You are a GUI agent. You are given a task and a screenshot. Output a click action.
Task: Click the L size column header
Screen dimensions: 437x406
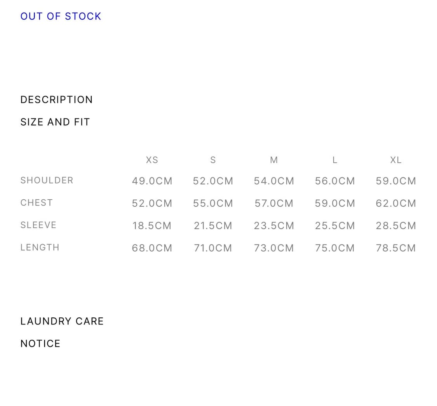335,160
